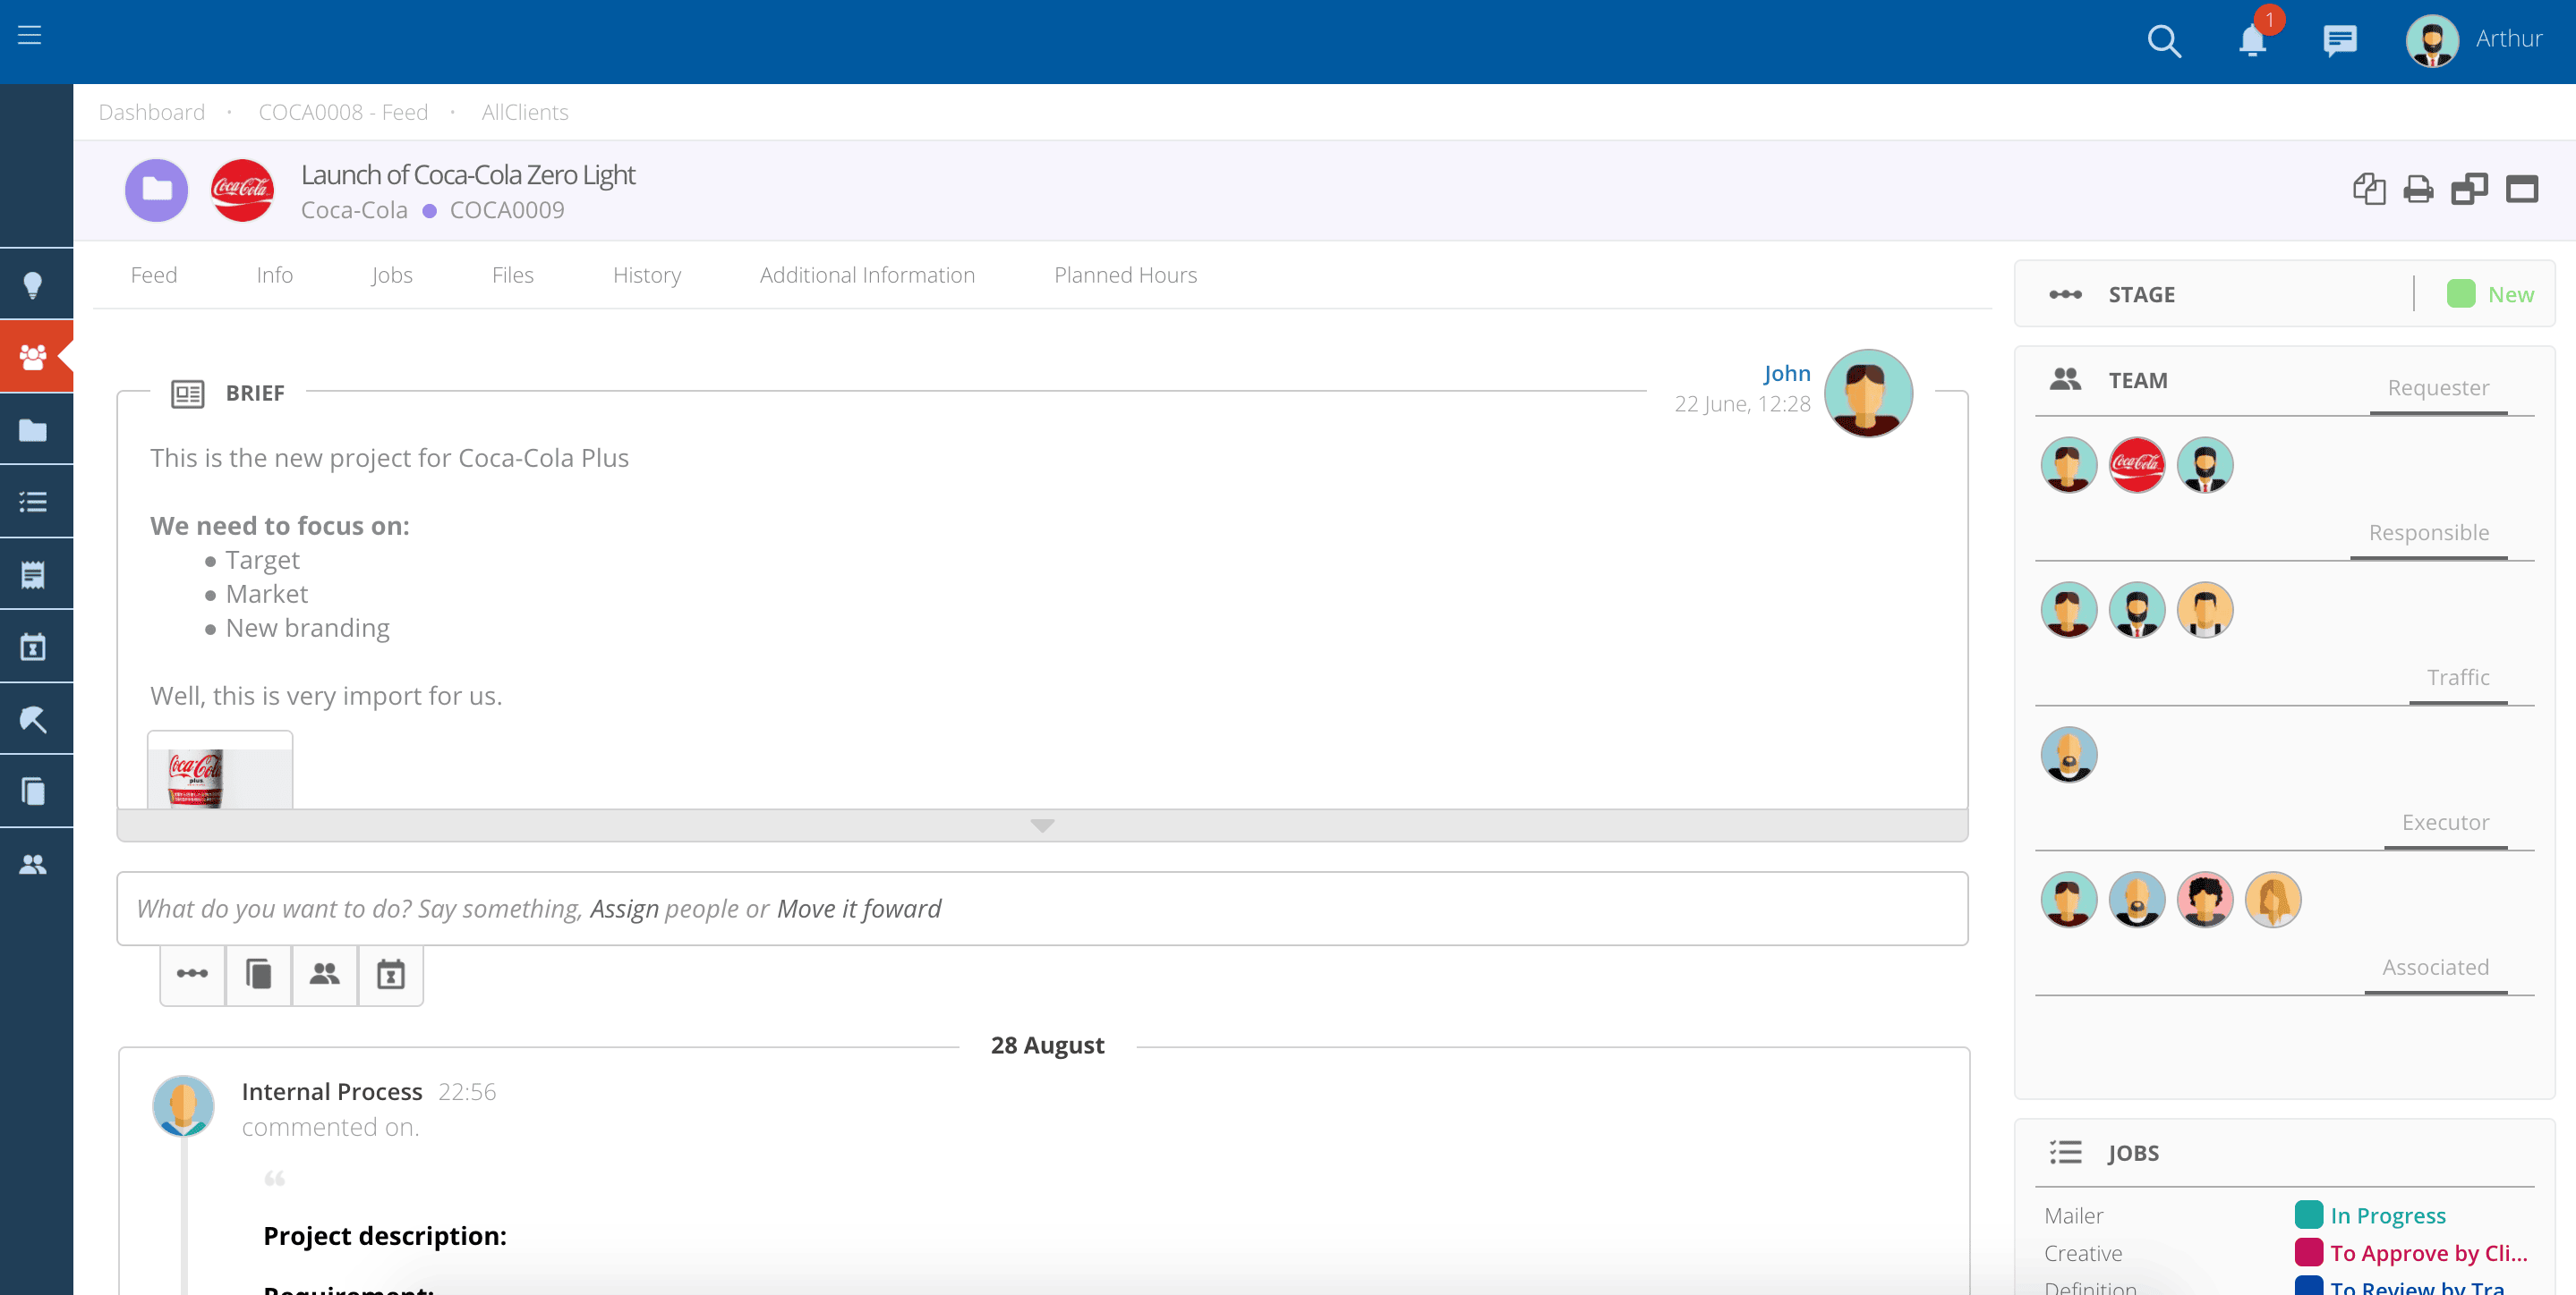This screenshot has height=1295, width=2576.
Task: Expand the brief with the down arrow
Action: click(x=1042, y=825)
